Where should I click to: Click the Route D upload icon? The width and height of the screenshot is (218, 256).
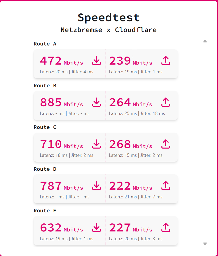(166, 186)
